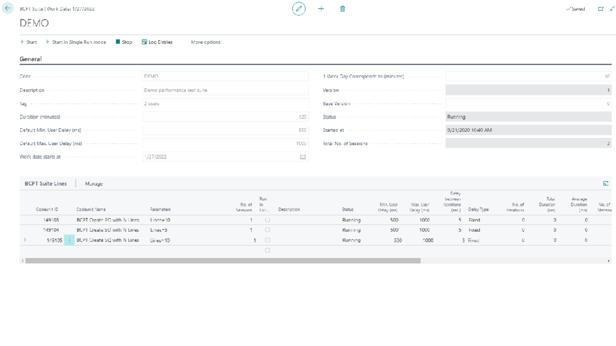The image size is (616, 346).
Task: Go back with the arrow button
Action: click(8, 9)
